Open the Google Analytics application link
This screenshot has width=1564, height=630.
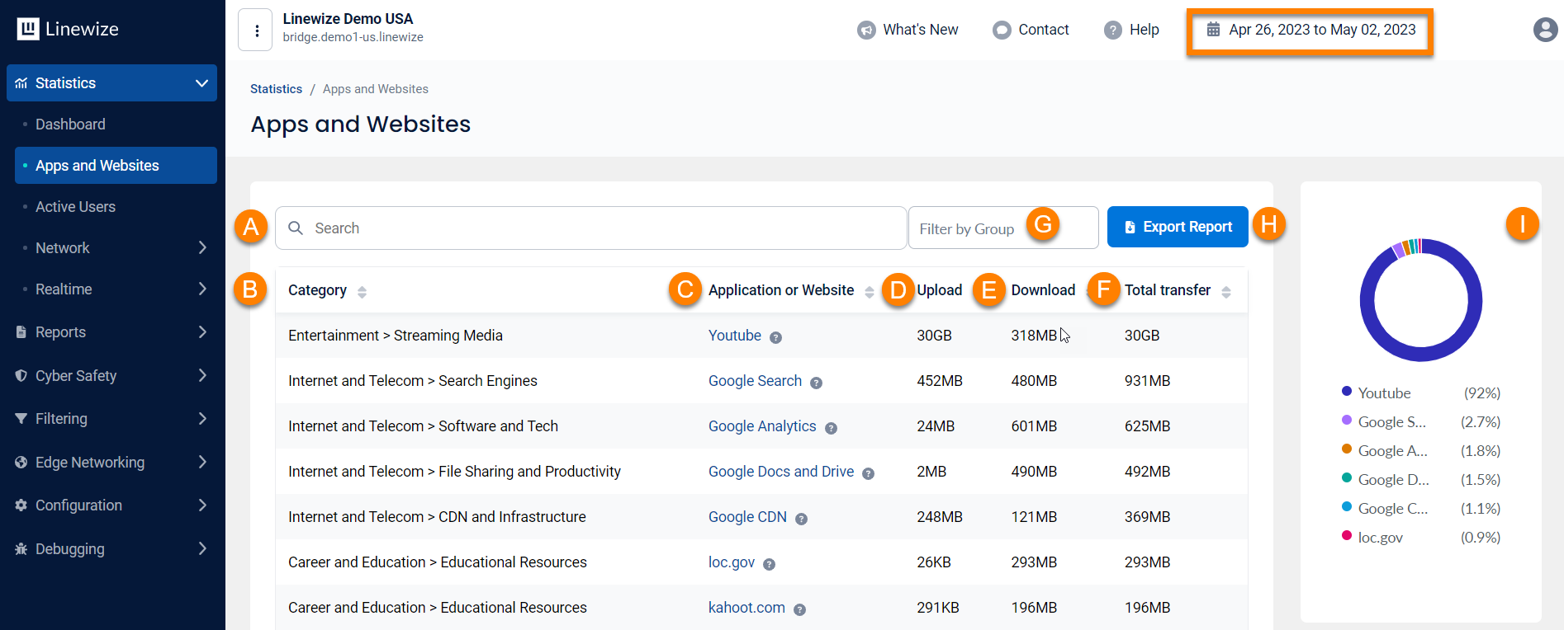(x=762, y=426)
